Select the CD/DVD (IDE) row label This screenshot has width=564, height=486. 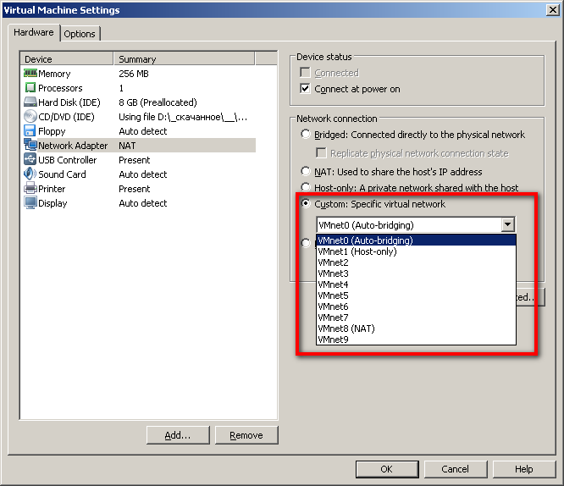coord(66,117)
